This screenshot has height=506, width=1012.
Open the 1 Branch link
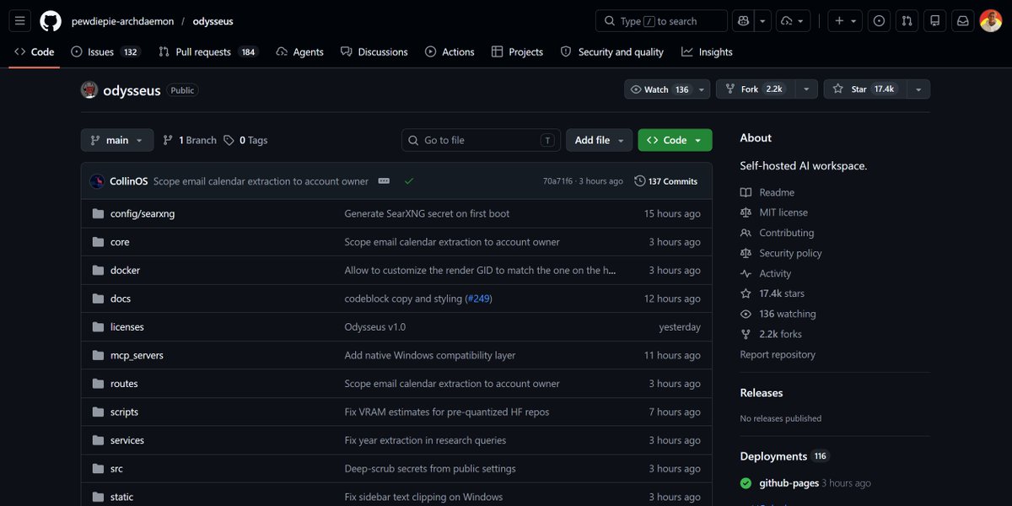190,140
